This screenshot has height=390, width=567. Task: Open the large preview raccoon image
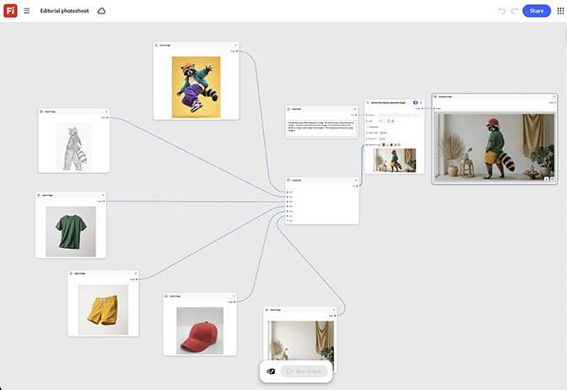point(494,147)
